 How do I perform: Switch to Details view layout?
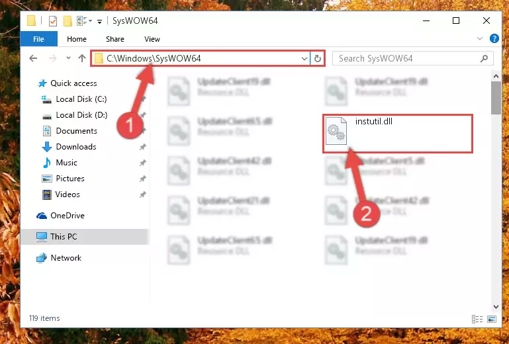tap(477, 320)
